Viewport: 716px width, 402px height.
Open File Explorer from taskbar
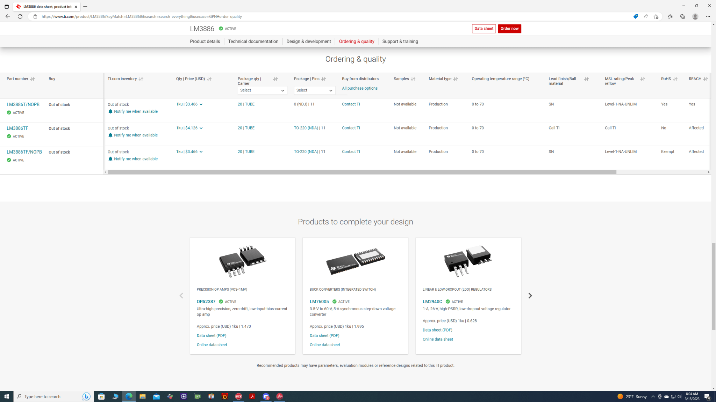coord(142,396)
